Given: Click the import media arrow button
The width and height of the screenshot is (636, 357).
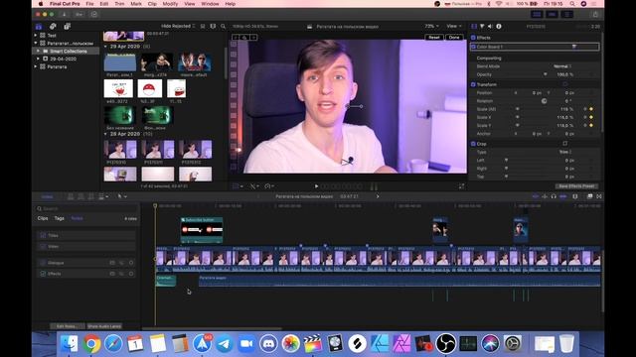Looking at the screenshot, I should pos(64,14).
